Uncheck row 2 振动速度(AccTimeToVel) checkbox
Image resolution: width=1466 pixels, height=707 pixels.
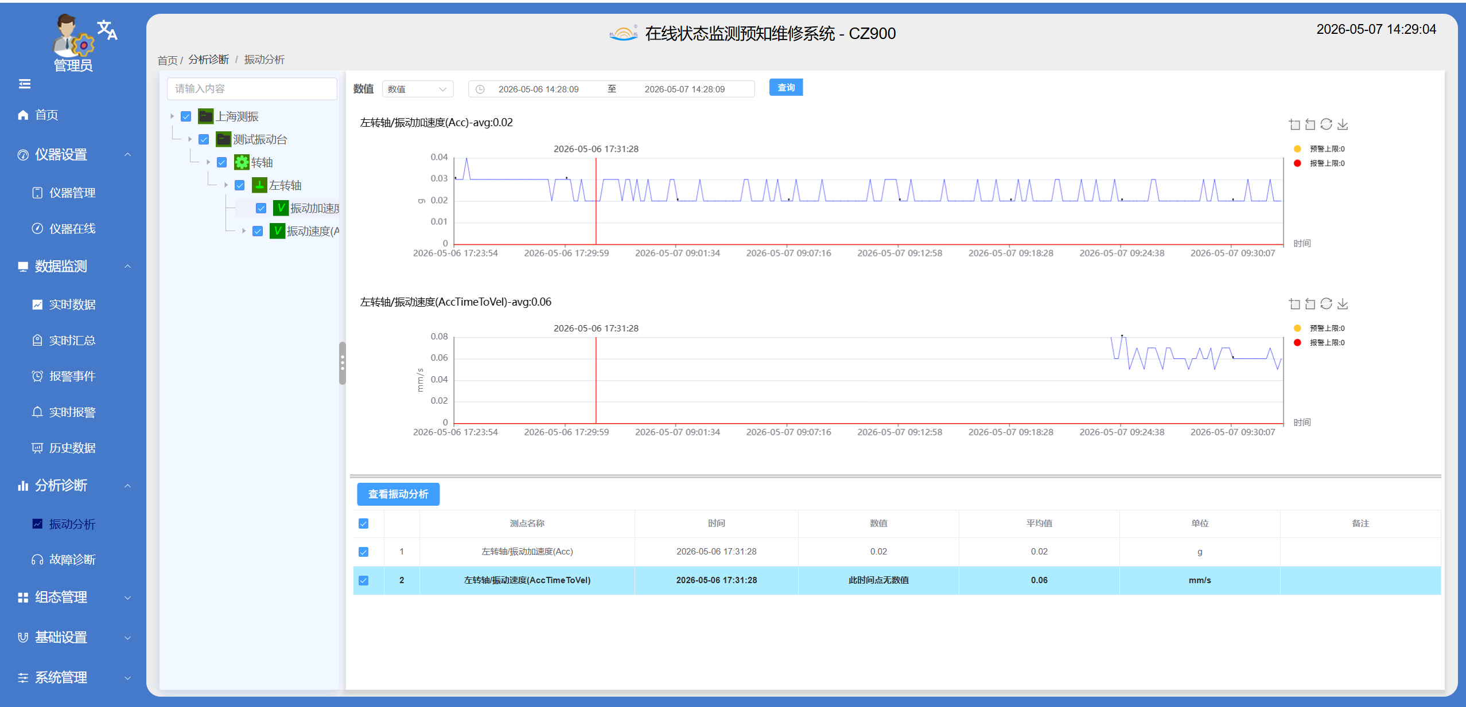pos(363,580)
